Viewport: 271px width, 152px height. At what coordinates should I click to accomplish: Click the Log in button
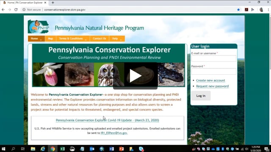(x=201, y=96)
